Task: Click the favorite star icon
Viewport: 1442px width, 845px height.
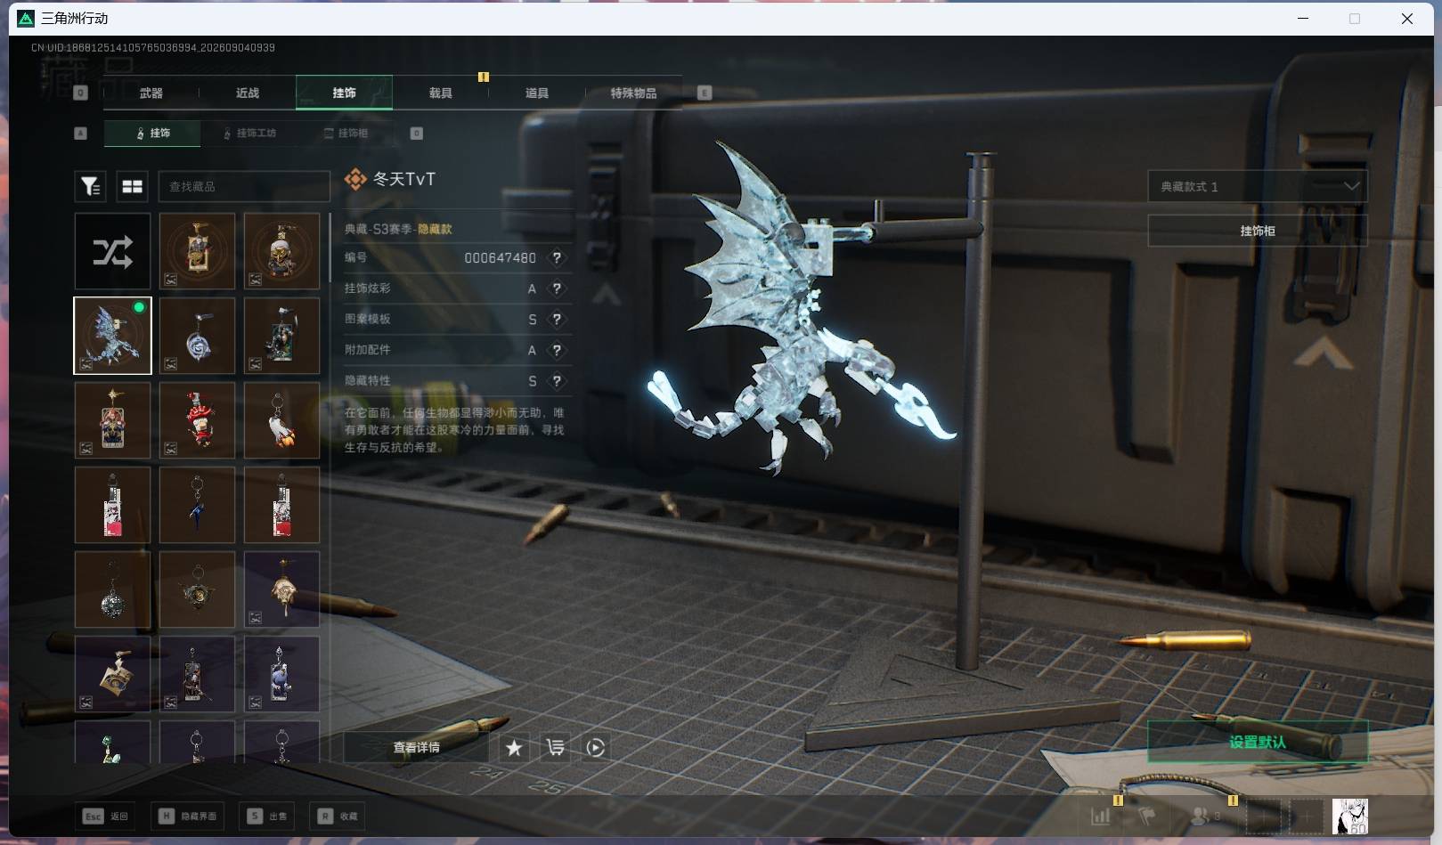Action: pyautogui.click(x=514, y=748)
